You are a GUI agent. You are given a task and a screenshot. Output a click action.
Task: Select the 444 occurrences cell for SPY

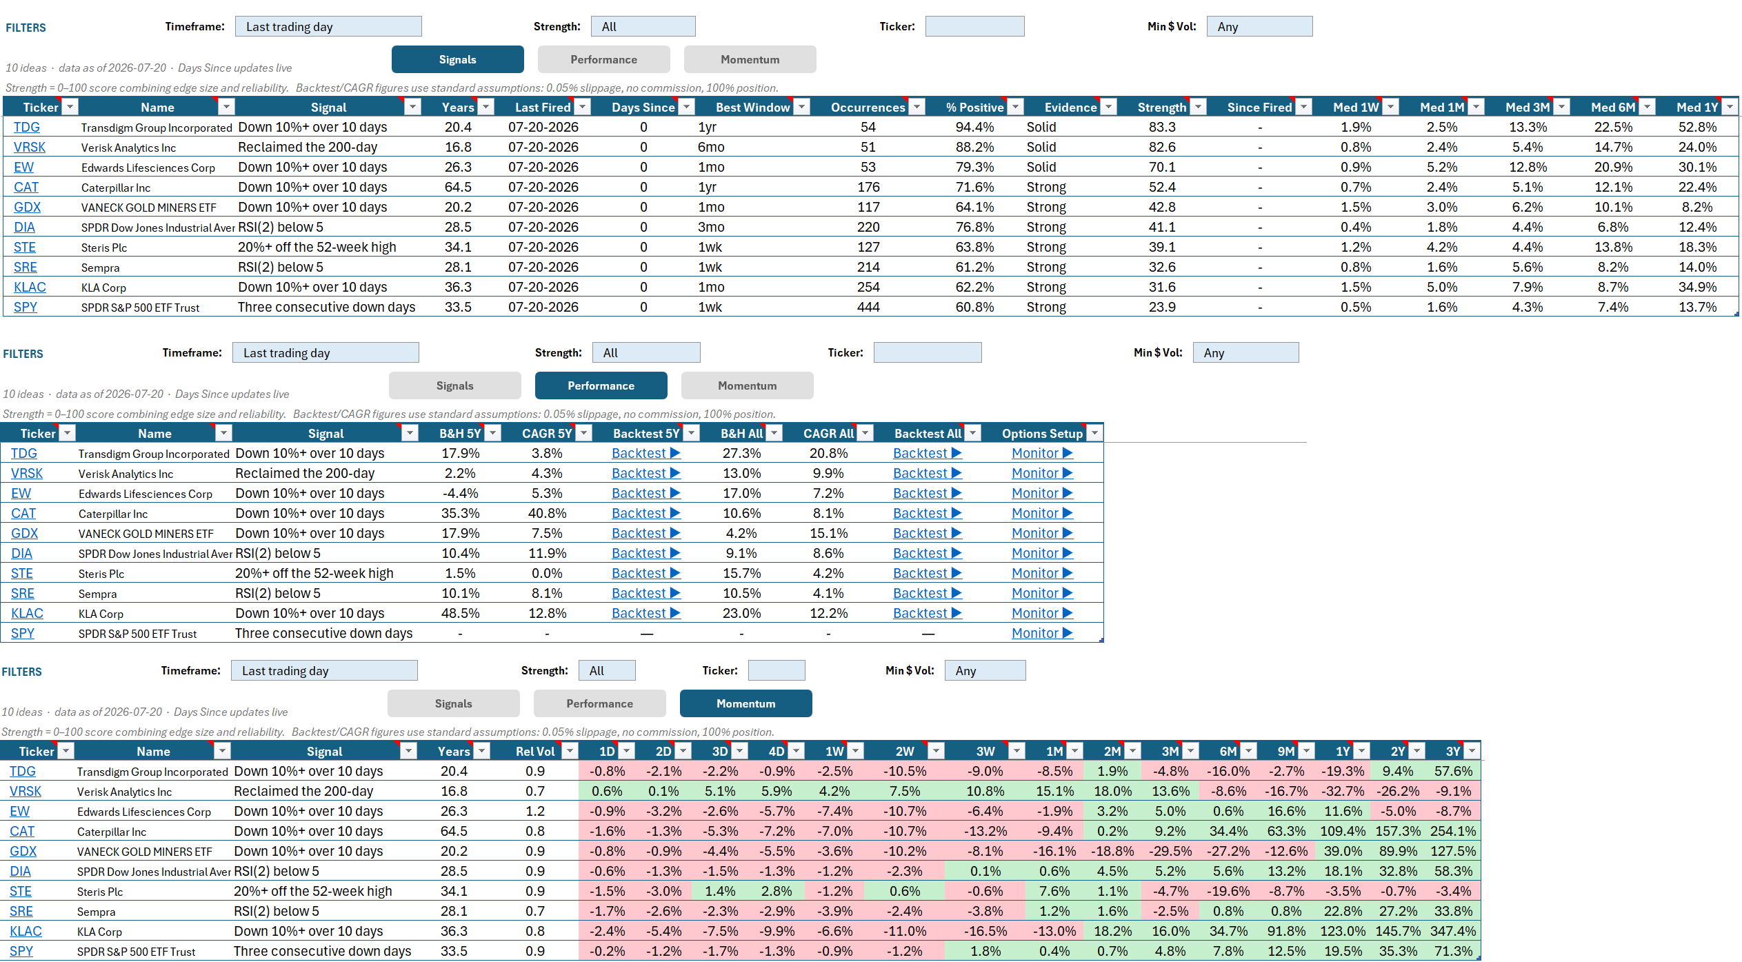pos(868,307)
